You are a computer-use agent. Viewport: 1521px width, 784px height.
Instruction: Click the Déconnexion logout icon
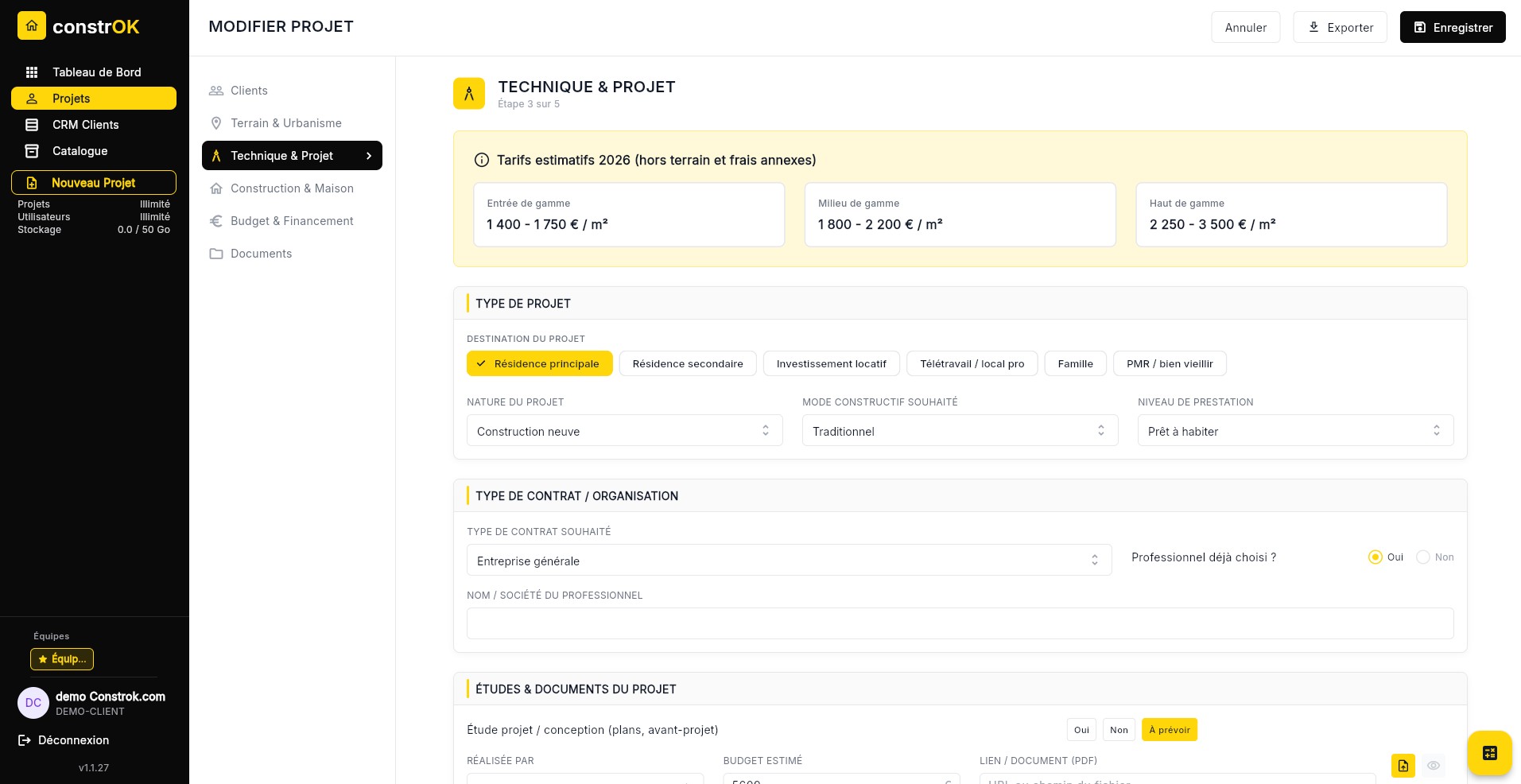coord(24,740)
